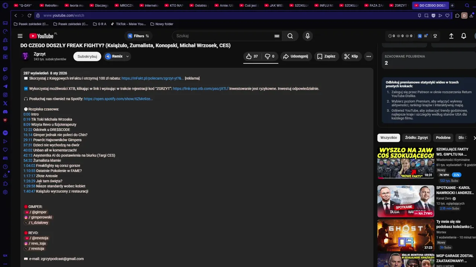Open the vidIQ Filters toggle
The height and width of the screenshot is (267, 476).
(138, 36)
